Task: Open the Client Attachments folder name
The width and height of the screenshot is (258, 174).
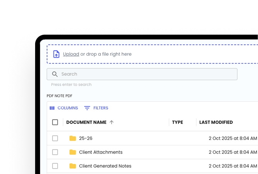Action: click(101, 152)
